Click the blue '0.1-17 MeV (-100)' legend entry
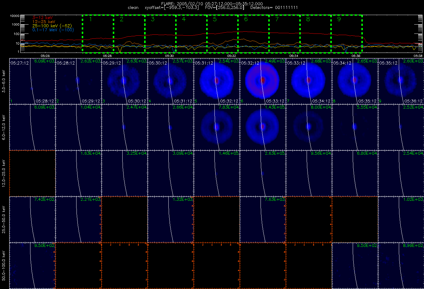Screen dimensions: 424x289 (x=53, y=30)
